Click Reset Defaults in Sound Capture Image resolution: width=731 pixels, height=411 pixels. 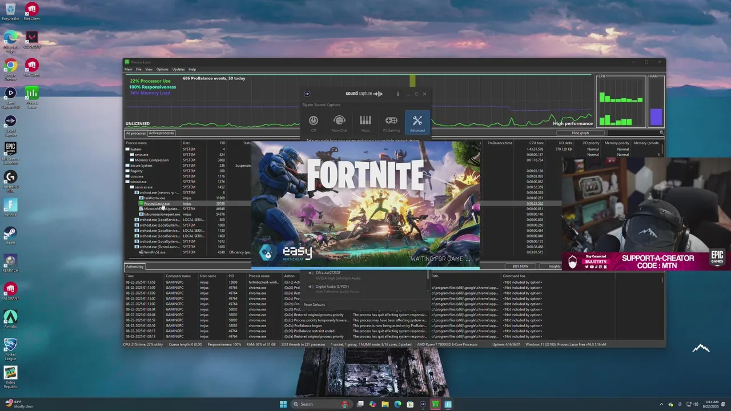pos(314,305)
